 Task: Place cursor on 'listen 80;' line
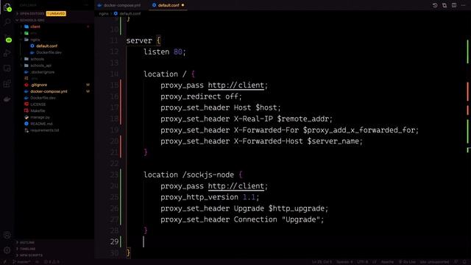165,52
